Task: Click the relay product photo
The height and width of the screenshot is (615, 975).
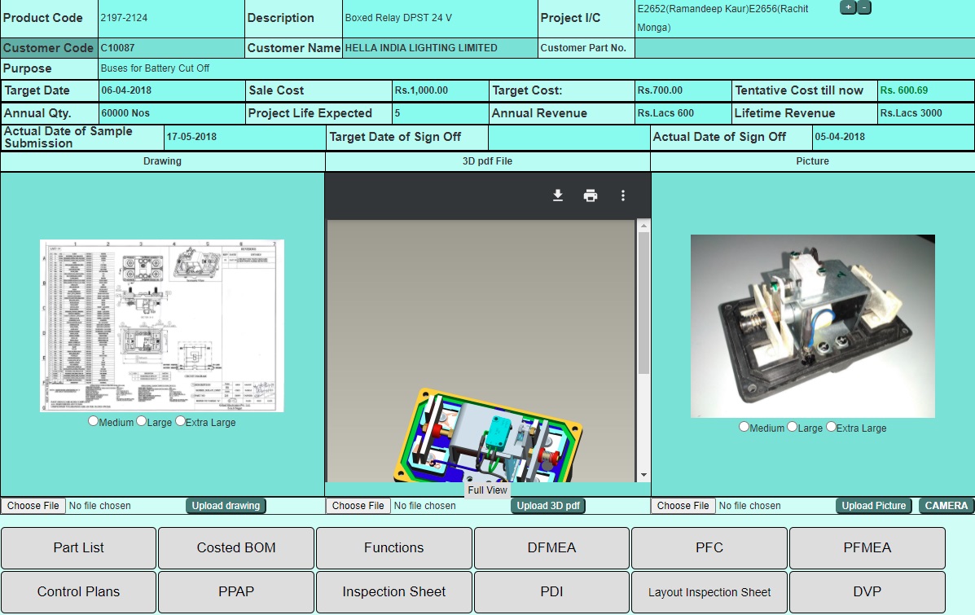Action: pyautogui.click(x=812, y=326)
